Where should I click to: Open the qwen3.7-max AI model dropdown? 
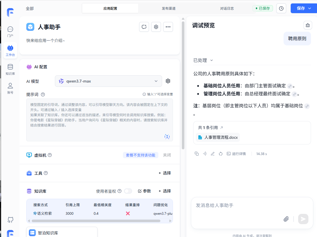pos(108,81)
